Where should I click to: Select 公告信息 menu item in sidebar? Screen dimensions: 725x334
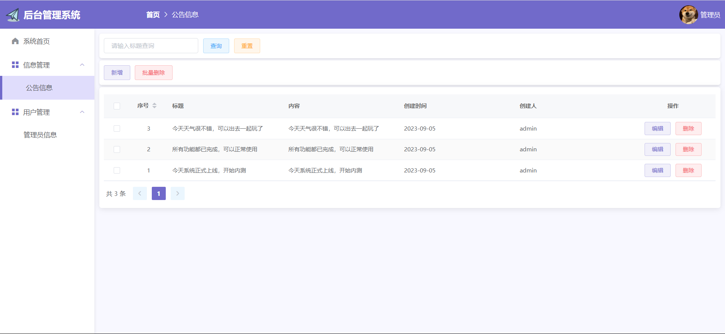pos(39,88)
